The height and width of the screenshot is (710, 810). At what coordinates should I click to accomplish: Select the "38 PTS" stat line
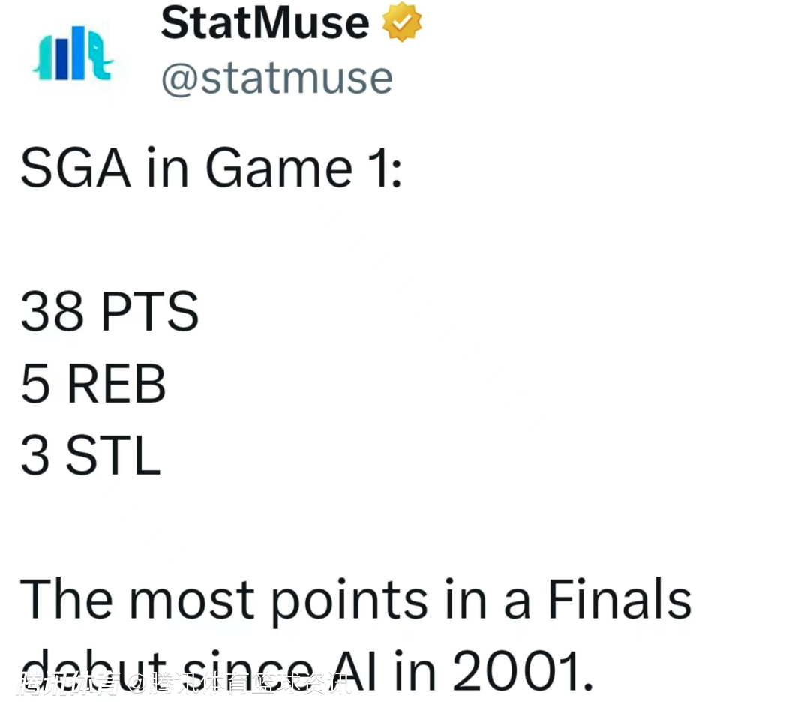tap(109, 312)
